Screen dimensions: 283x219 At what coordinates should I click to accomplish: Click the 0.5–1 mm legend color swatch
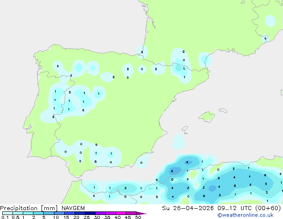pyautogui.click(x=18, y=213)
